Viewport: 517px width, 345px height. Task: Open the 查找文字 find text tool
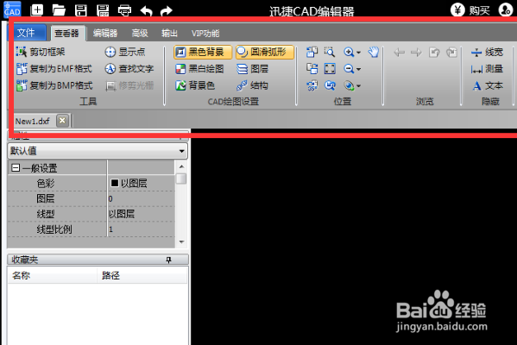(x=129, y=68)
